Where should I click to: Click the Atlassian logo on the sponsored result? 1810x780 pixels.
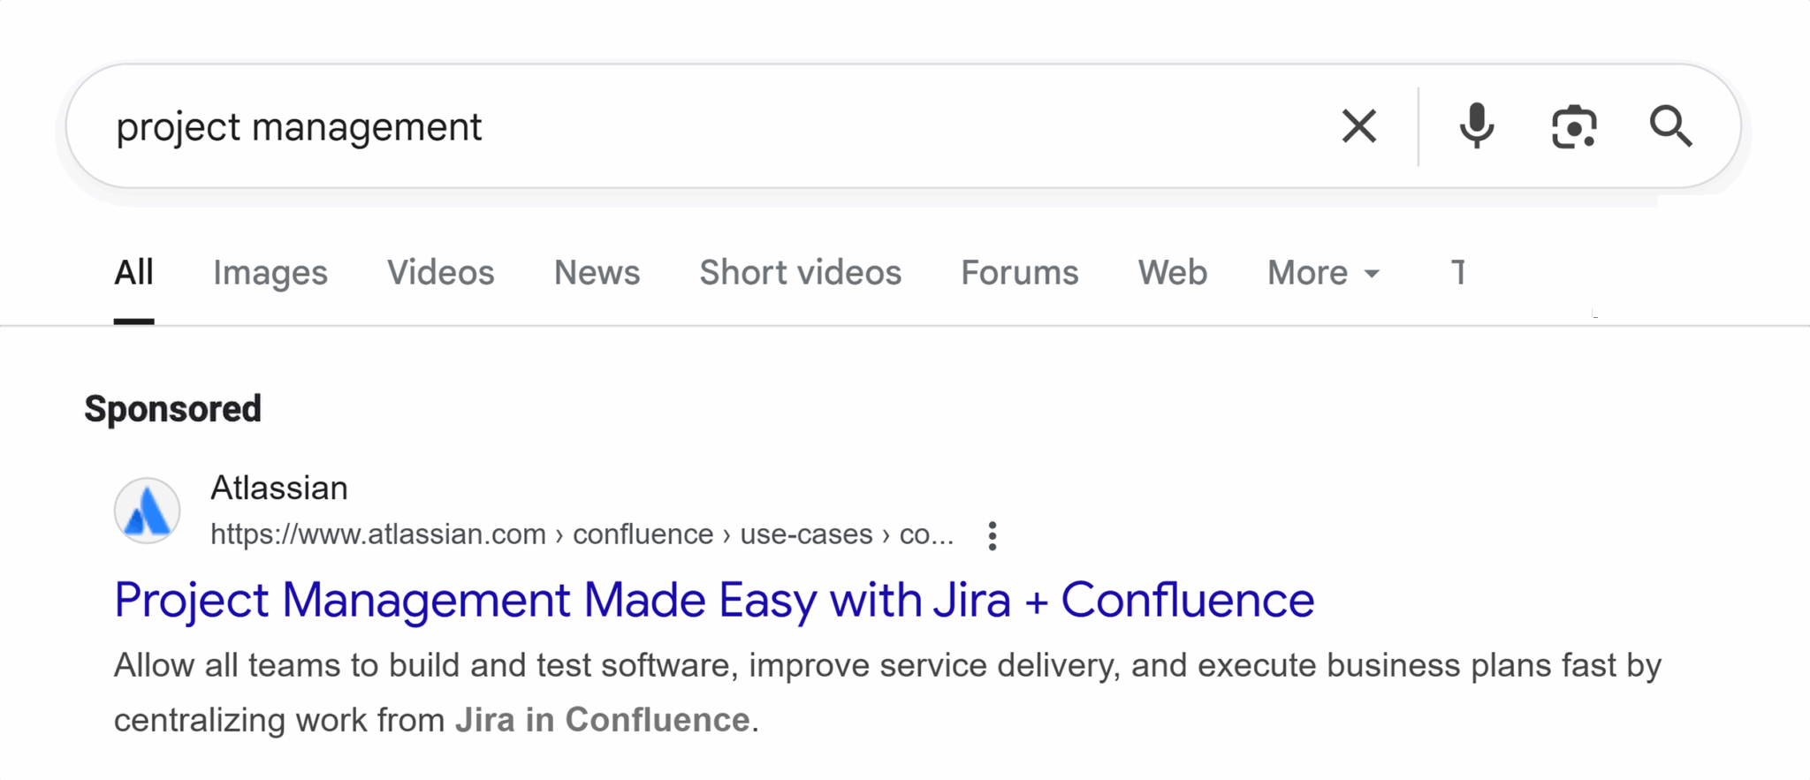click(147, 510)
